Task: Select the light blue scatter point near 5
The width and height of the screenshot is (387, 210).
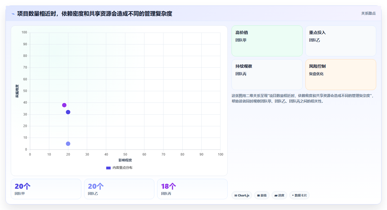Action: (68, 144)
